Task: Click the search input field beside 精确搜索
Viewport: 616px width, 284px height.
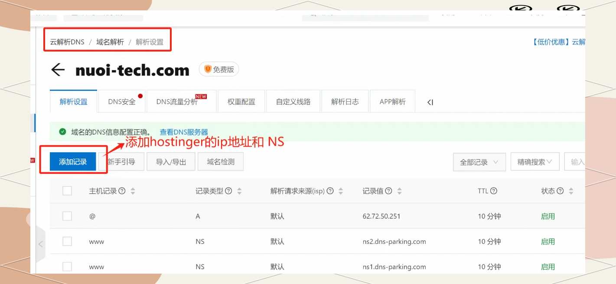Action: click(x=575, y=162)
